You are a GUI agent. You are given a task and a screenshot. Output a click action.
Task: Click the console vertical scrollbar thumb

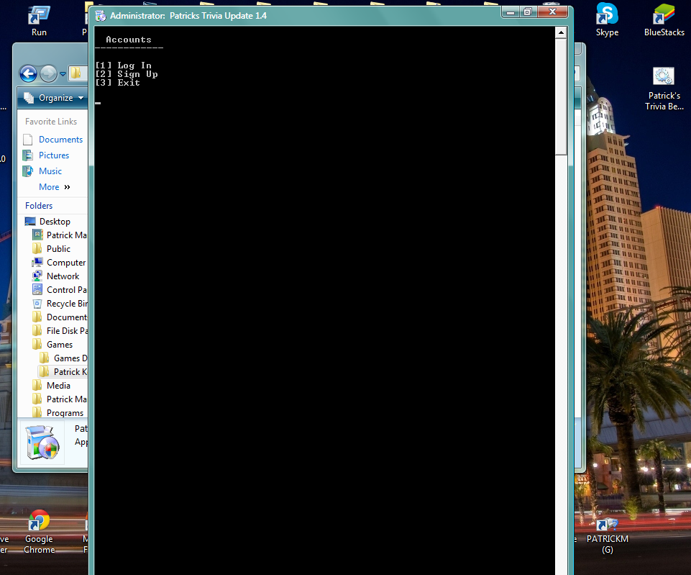tap(561, 96)
